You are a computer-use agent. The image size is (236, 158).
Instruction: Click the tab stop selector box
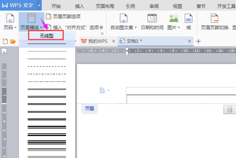click(x=4, y=51)
